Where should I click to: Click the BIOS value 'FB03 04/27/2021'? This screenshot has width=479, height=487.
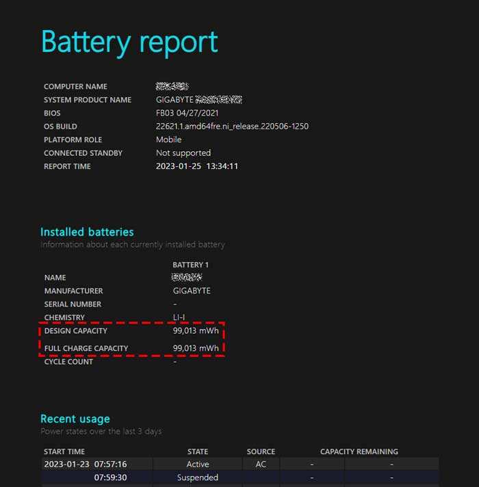click(187, 113)
